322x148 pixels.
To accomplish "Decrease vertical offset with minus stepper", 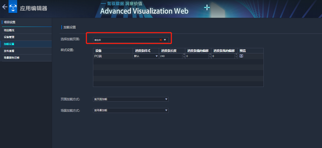I will click(236, 57).
